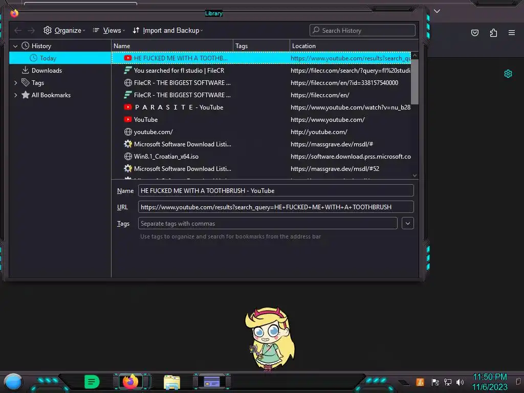Viewport: 524px width, 393px height.
Task: Open the green notes app on the taskbar
Action: click(92, 382)
